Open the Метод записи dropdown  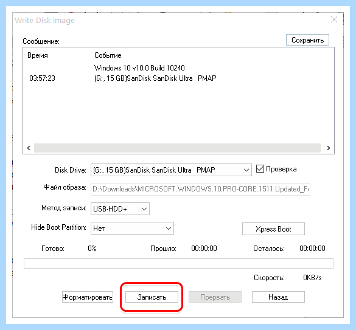tap(120, 208)
